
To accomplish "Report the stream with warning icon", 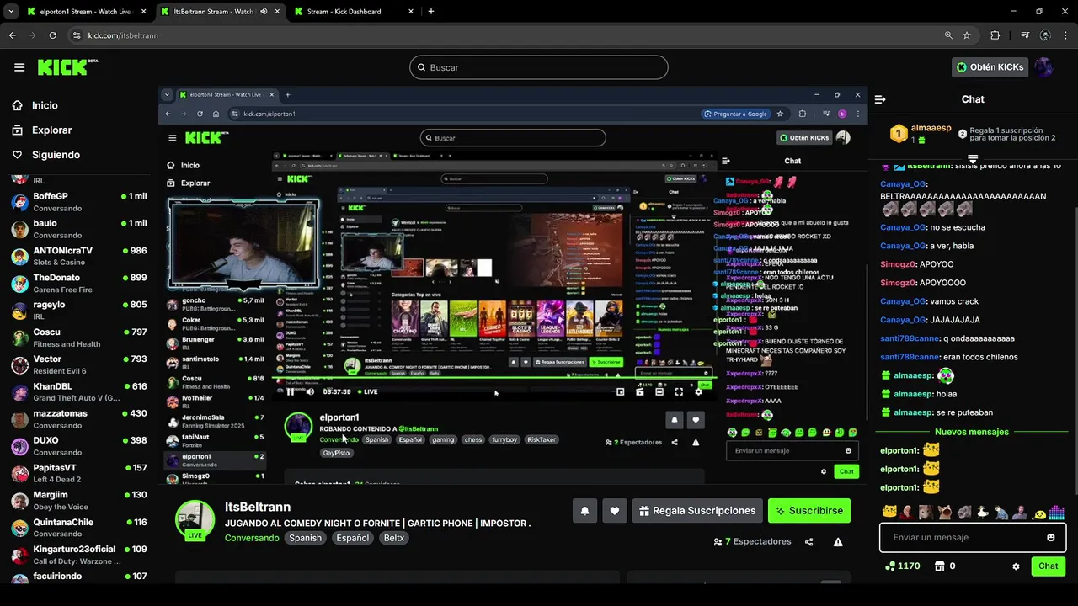I will (838, 542).
